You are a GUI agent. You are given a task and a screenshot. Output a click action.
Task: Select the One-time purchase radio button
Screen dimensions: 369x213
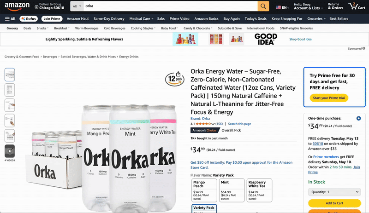pos(358,118)
